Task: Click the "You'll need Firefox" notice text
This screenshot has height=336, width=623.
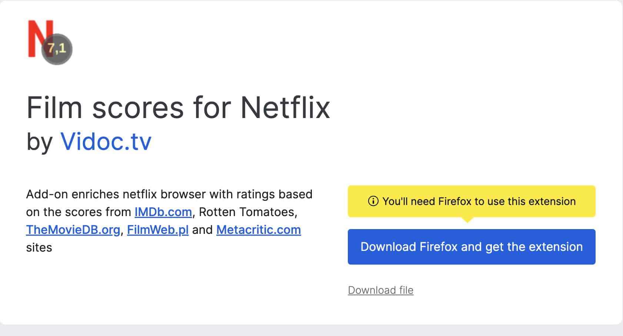Action: pyautogui.click(x=479, y=201)
